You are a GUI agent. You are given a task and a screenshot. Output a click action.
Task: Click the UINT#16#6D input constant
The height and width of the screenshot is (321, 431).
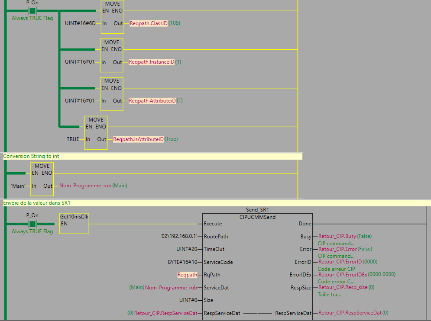tap(80, 23)
